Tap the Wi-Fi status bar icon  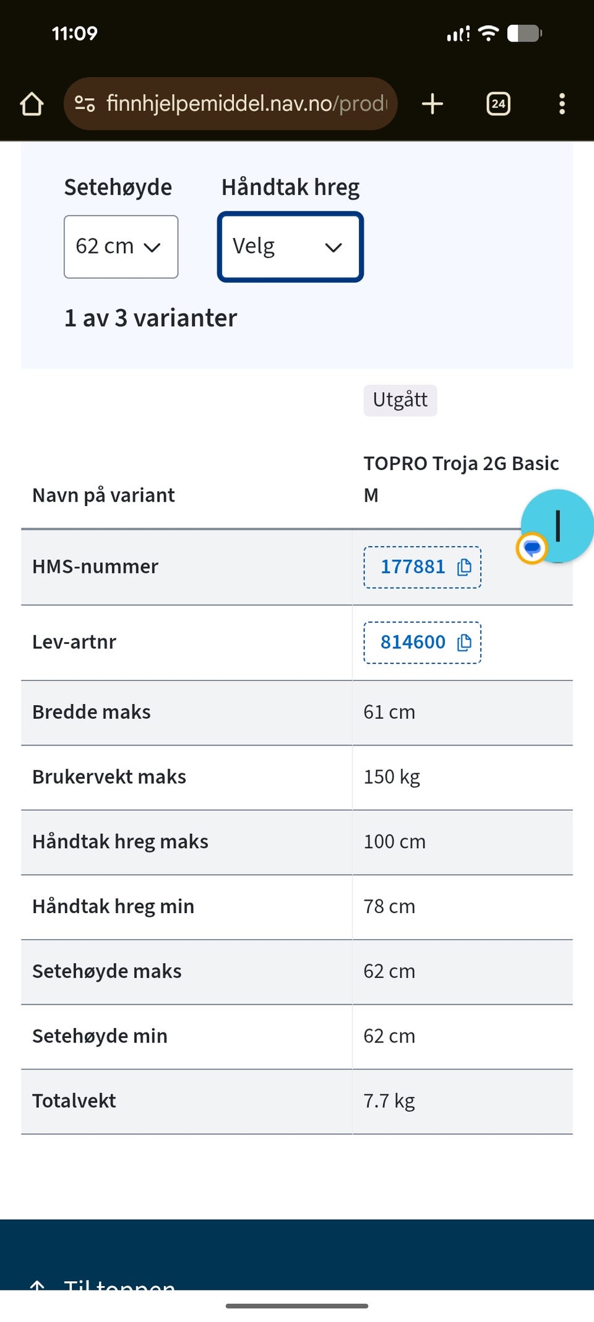click(489, 33)
